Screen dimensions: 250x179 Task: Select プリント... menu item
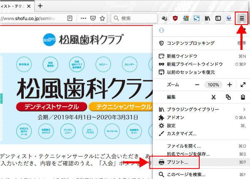pyautogui.click(x=201, y=162)
